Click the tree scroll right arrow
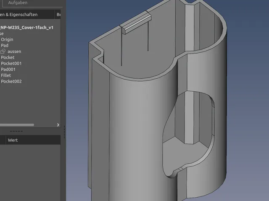This screenshot has height=201, width=269. pos(58,125)
